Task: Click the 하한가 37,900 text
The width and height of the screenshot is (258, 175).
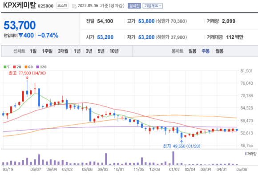Action: (x=171, y=37)
